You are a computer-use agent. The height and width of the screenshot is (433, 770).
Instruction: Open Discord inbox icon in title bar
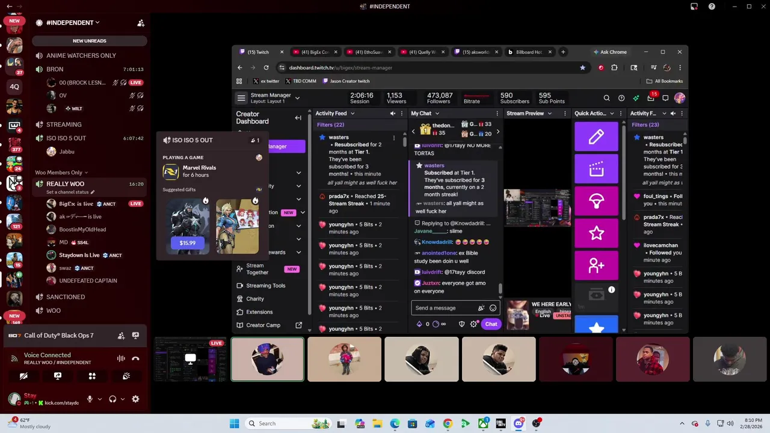pyautogui.click(x=694, y=7)
